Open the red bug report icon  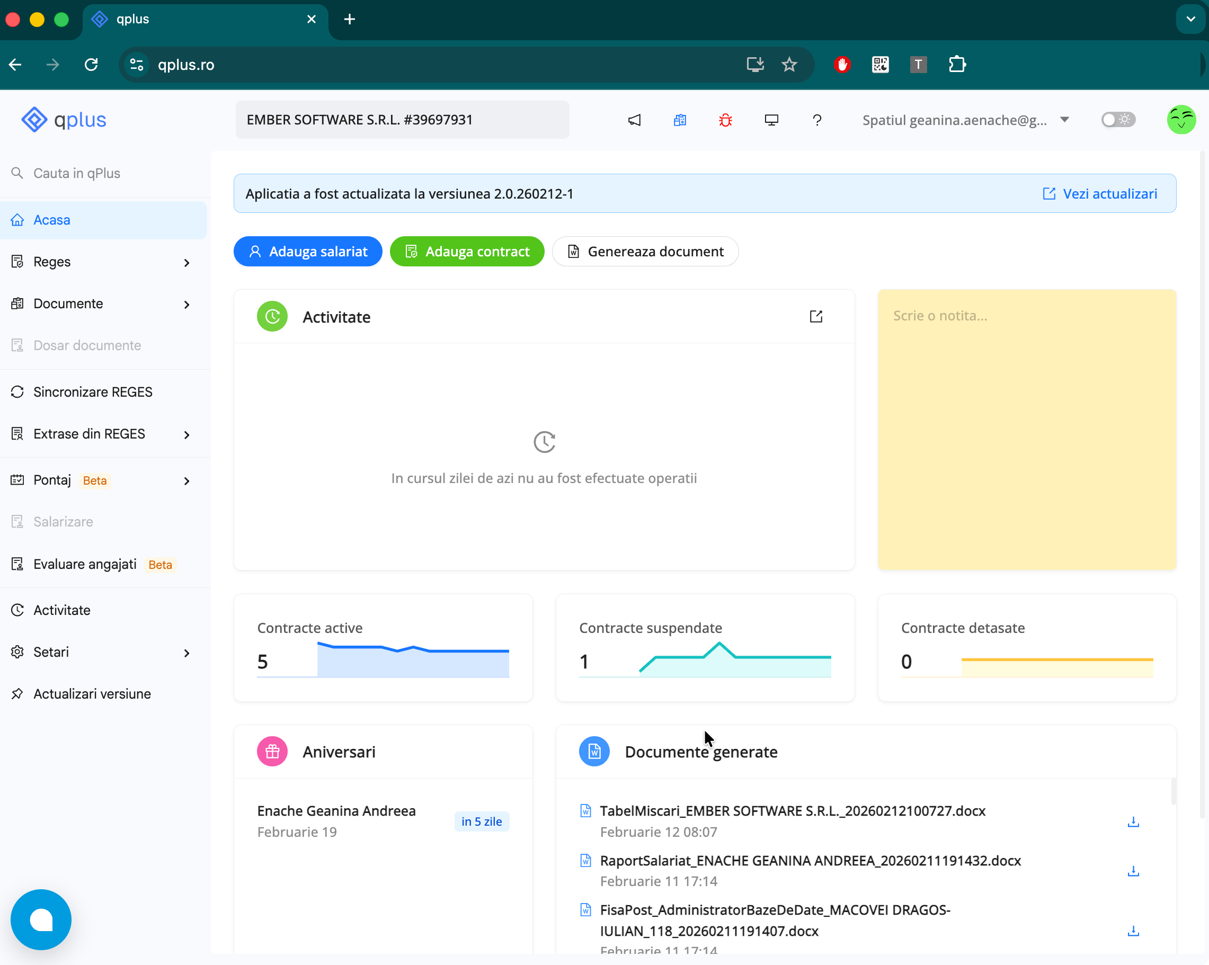tap(726, 120)
